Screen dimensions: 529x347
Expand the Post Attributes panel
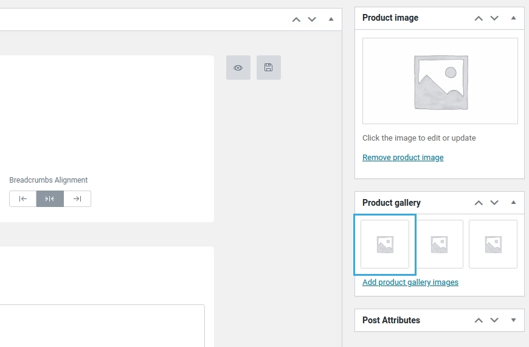[513, 320]
